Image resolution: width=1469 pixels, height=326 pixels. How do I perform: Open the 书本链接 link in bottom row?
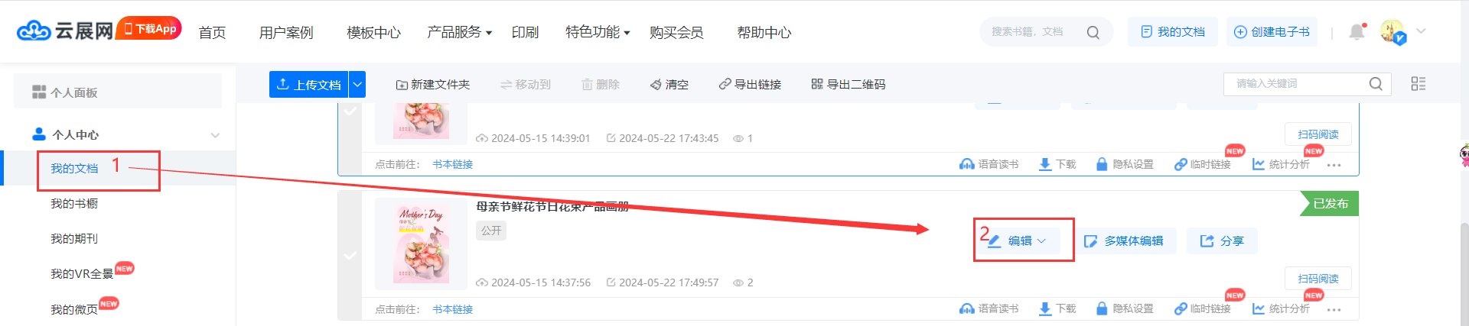(x=452, y=309)
